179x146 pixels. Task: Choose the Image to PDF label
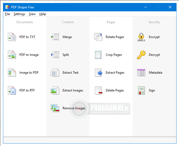click(x=29, y=73)
